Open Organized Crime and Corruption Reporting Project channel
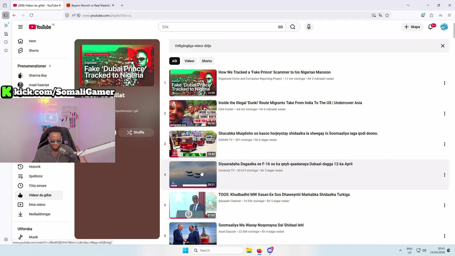455x256 pixels. pos(250,79)
